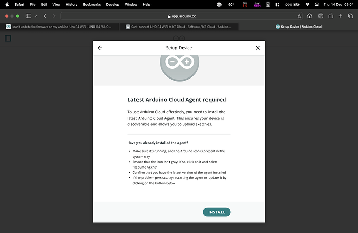
Task: Show Safari sidebar
Action: (x=29, y=16)
